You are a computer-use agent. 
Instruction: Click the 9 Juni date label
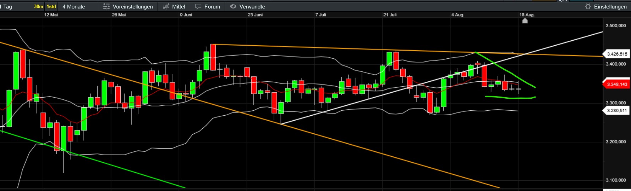pos(186,15)
